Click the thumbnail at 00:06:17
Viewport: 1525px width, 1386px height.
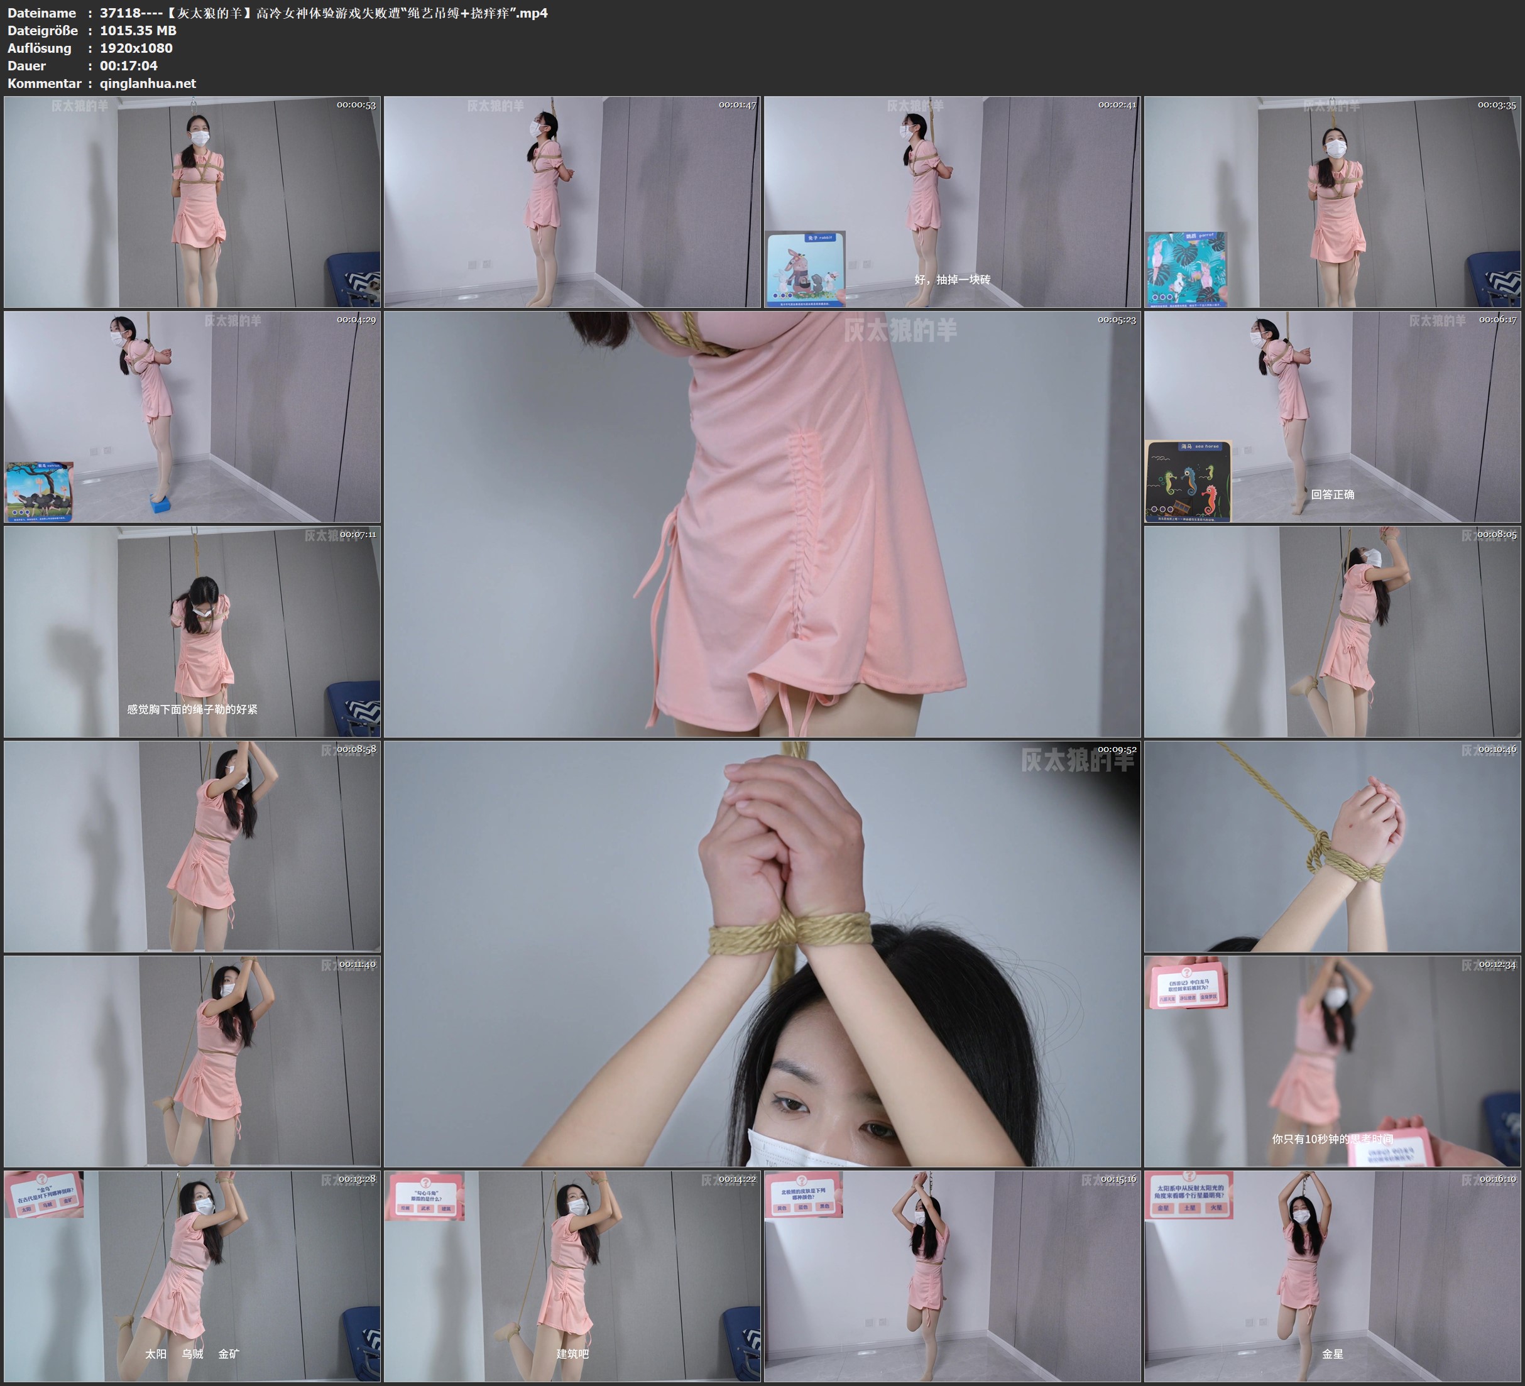(x=1332, y=416)
